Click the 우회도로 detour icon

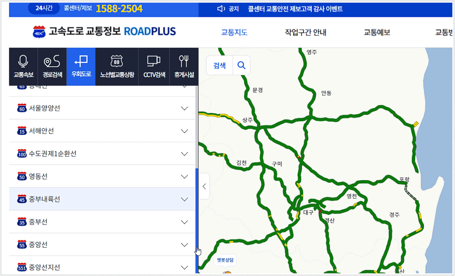[x=81, y=66]
